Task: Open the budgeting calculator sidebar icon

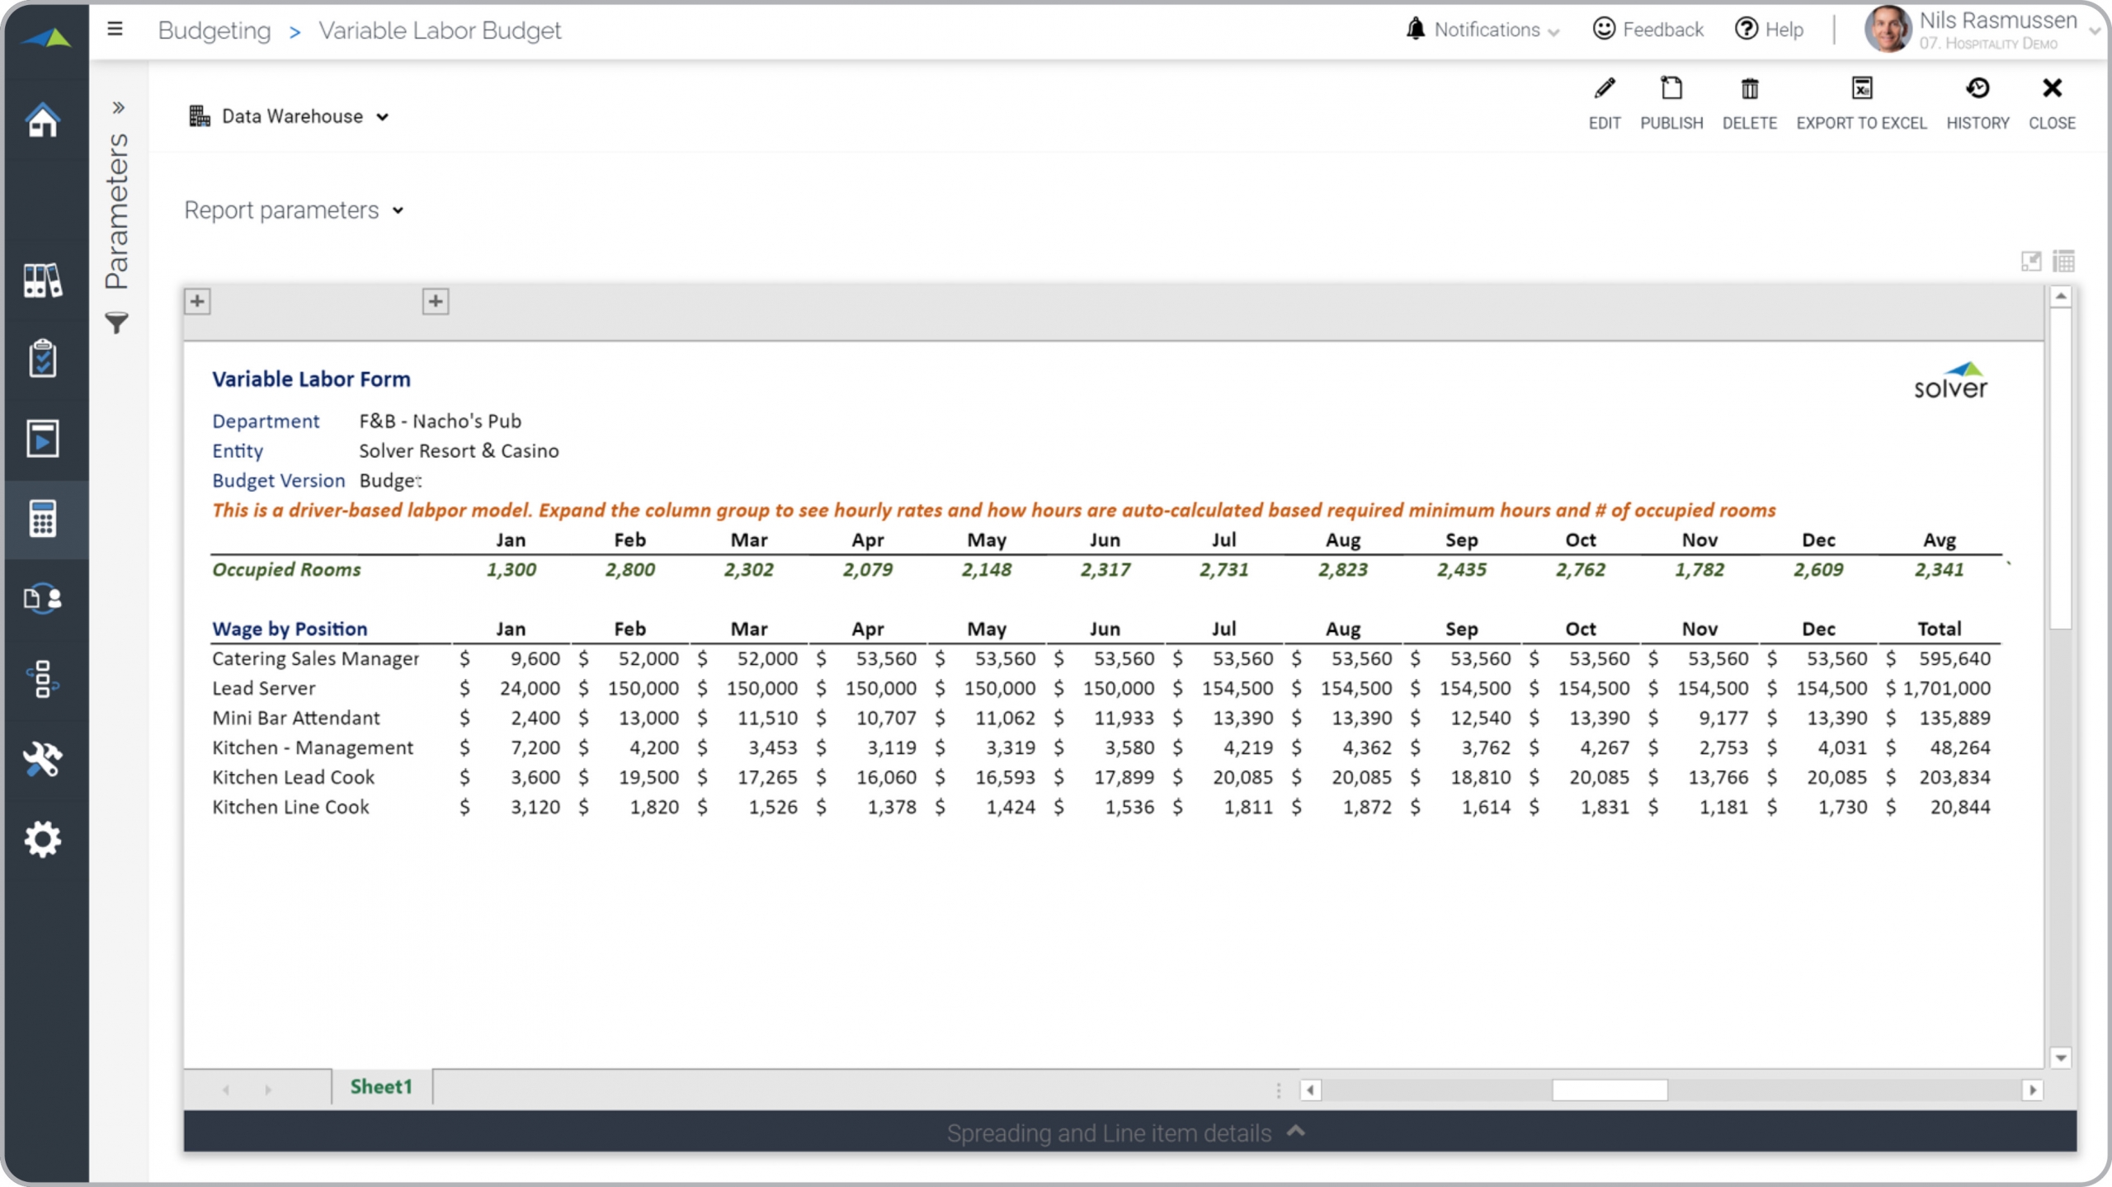Action: pyautogui.click(x=43, y=519)
